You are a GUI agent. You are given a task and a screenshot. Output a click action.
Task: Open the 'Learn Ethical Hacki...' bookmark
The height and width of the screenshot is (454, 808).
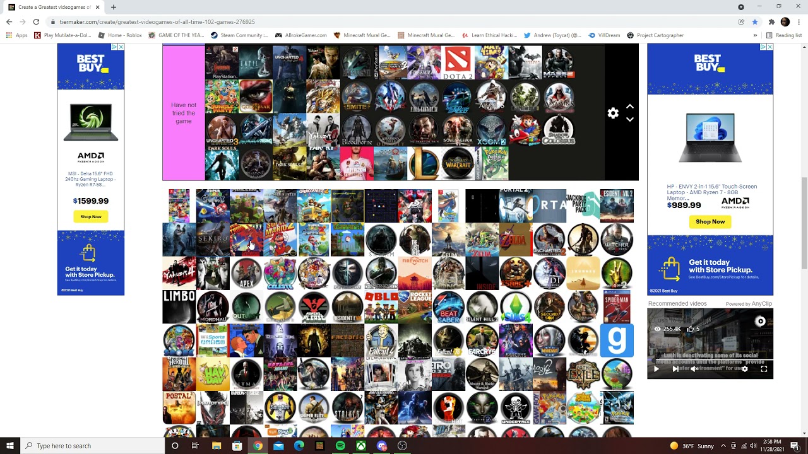pos(490,35)
